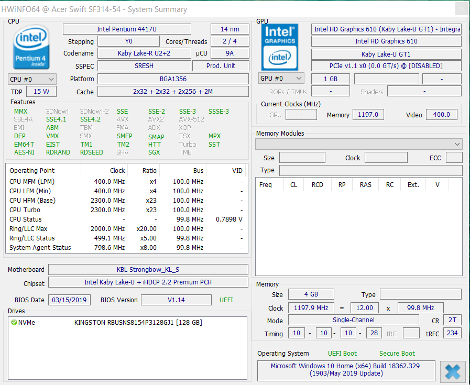Click the tRFC 234 value
The height and width of the screenshot is (385, 470).
pyautogui.click(x=452, y=333)
